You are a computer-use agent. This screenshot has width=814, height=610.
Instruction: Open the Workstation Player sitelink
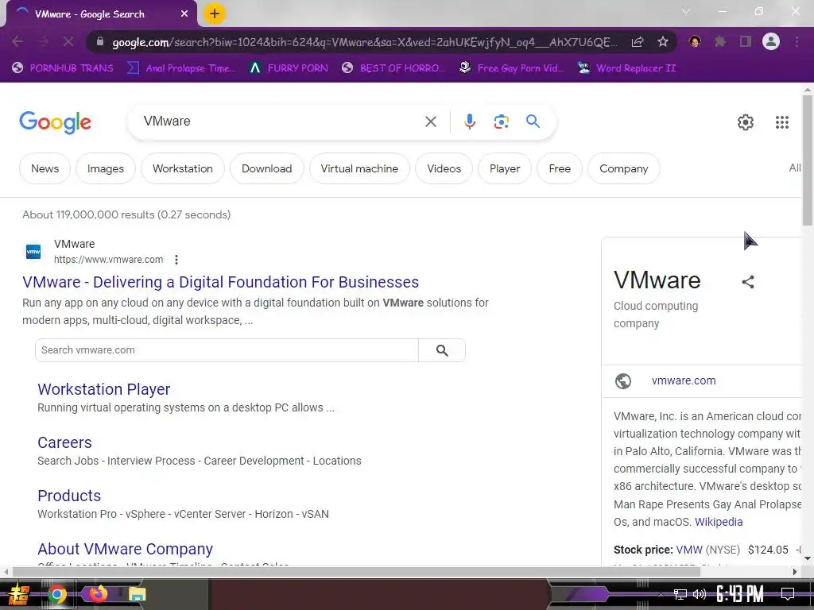pyautogui.click(x=104, y=389)
